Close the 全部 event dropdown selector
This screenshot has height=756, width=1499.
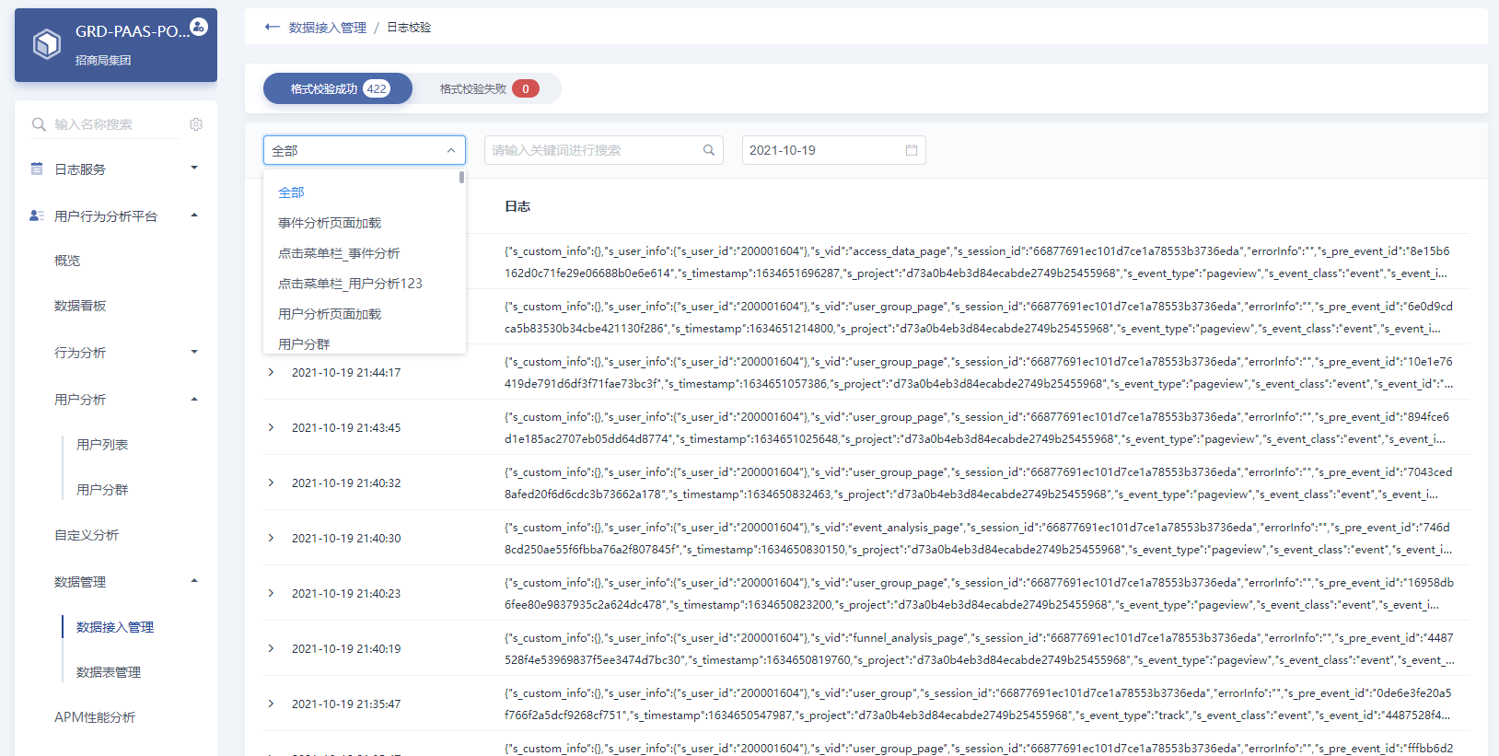(365, 150)
